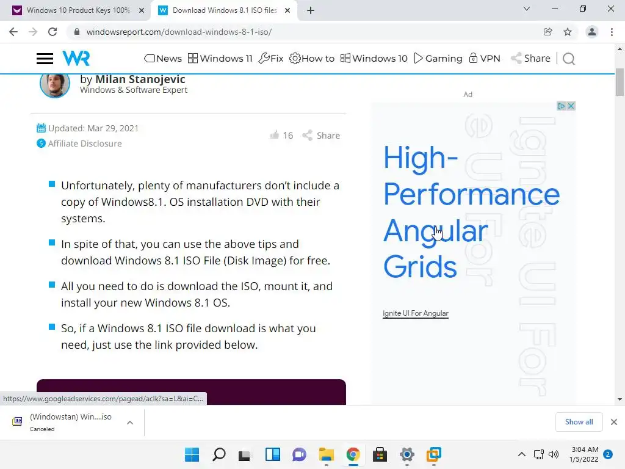Click the address bar URL
Screen dimensions: 625x469
(179, 32)
